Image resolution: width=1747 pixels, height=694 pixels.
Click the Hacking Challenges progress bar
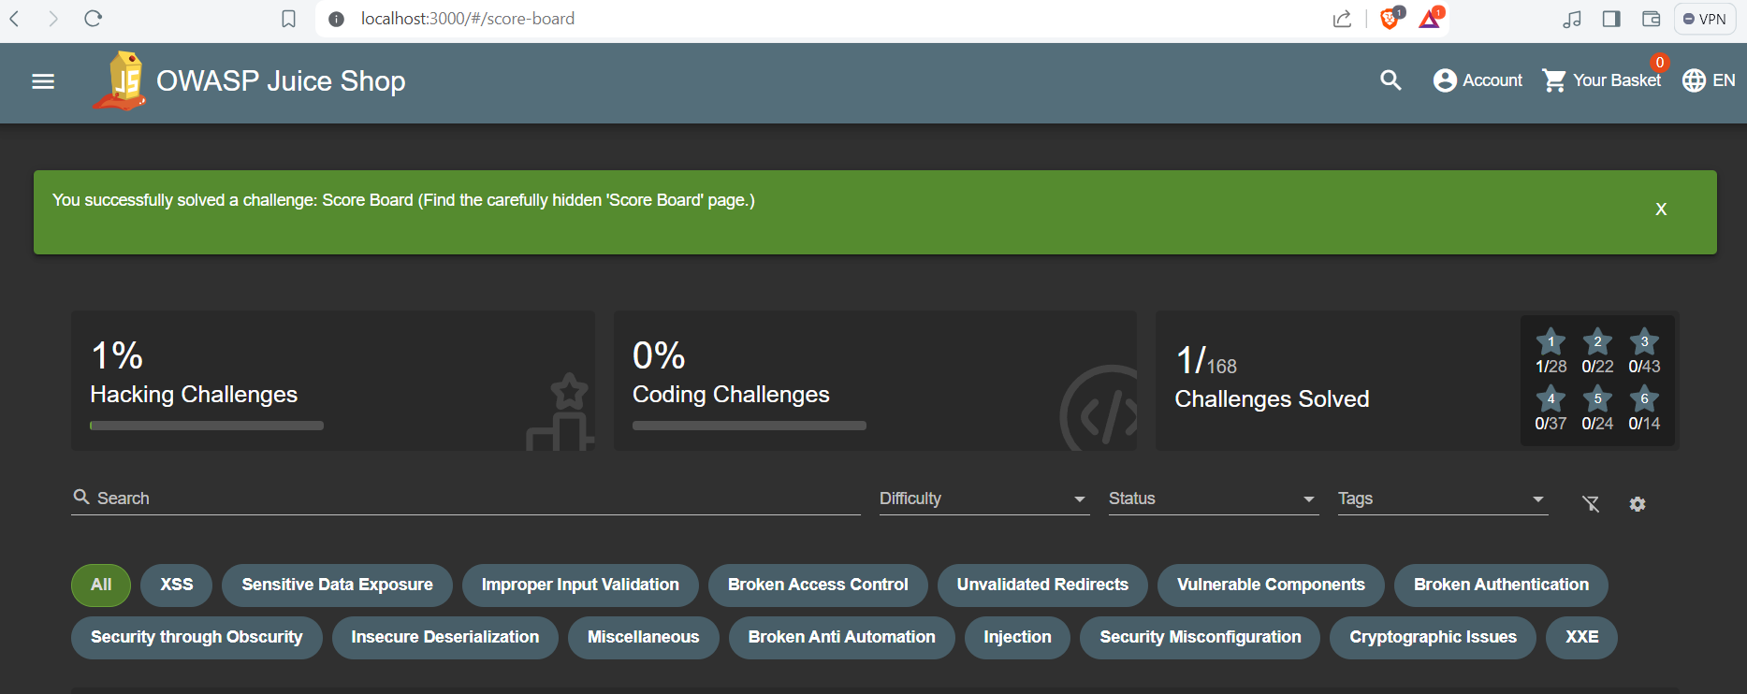click(207, 426)
